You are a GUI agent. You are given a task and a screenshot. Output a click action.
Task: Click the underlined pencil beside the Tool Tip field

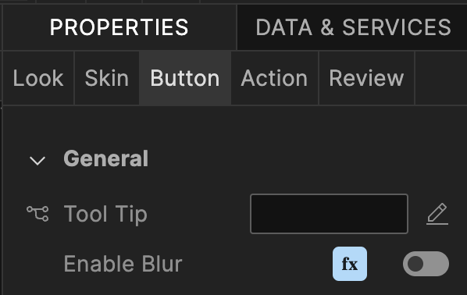[x=437, y=214]
